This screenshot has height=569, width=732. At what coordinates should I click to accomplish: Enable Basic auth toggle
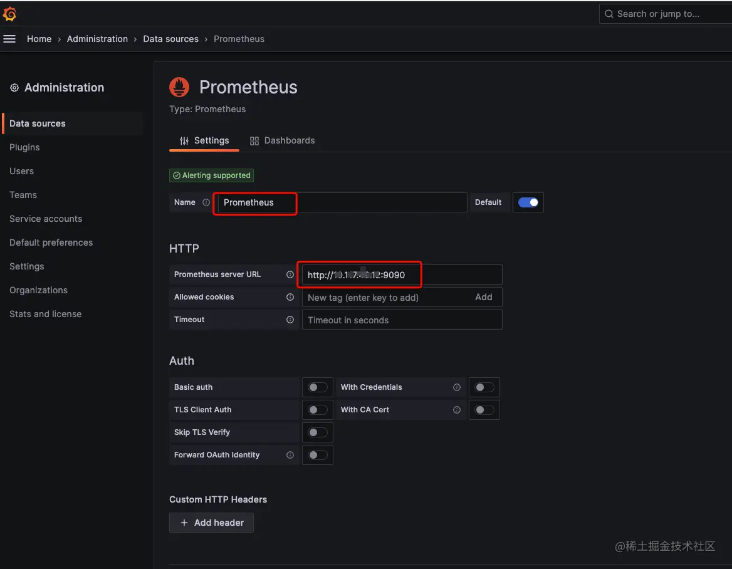[318, 387]
